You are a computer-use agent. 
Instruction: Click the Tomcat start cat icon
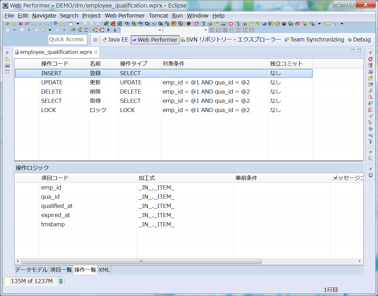tap(106, 24)
